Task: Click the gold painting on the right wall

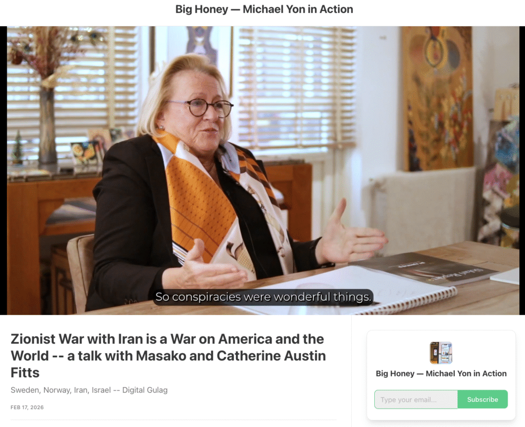Action: tap(438, 99)
